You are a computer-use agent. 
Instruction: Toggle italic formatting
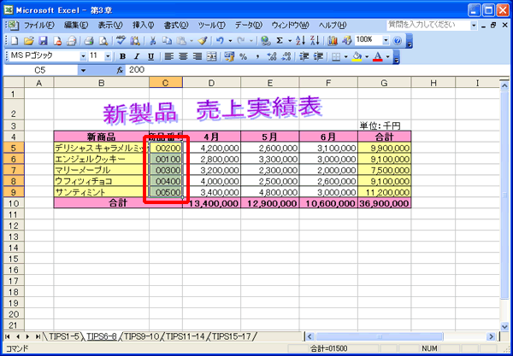137,56
